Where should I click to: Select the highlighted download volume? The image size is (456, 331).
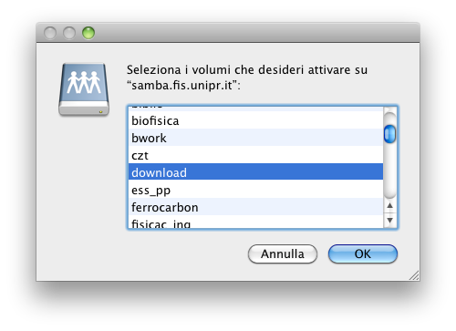(255, 171)
